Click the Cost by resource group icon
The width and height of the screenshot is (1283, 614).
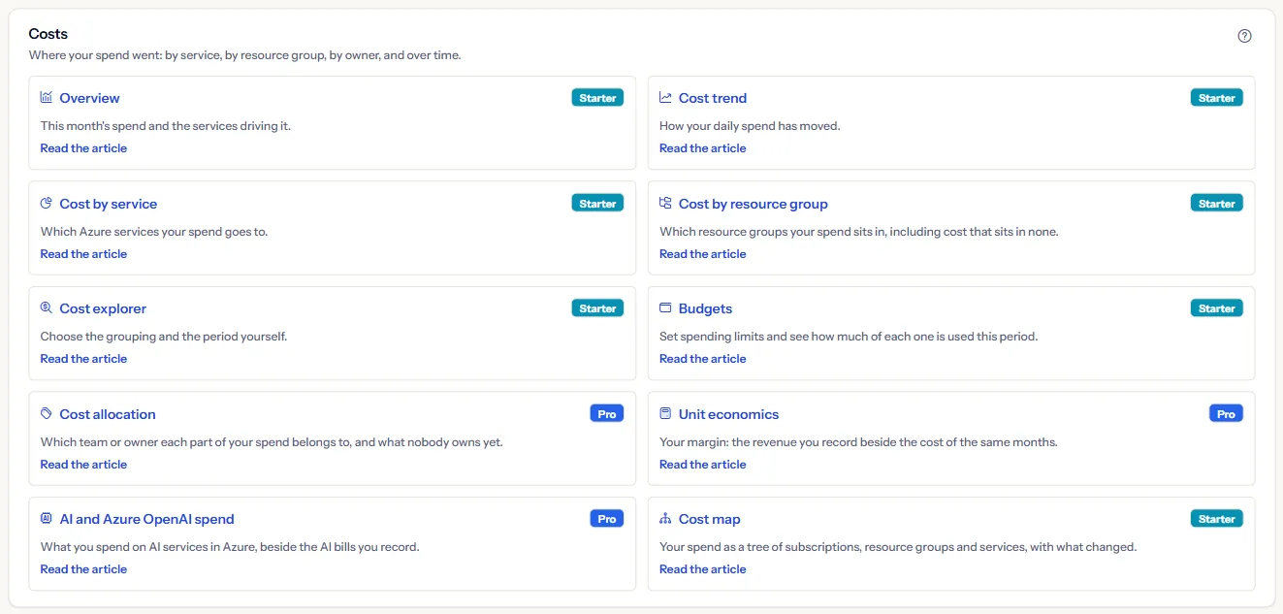click(x=665, y=203)
